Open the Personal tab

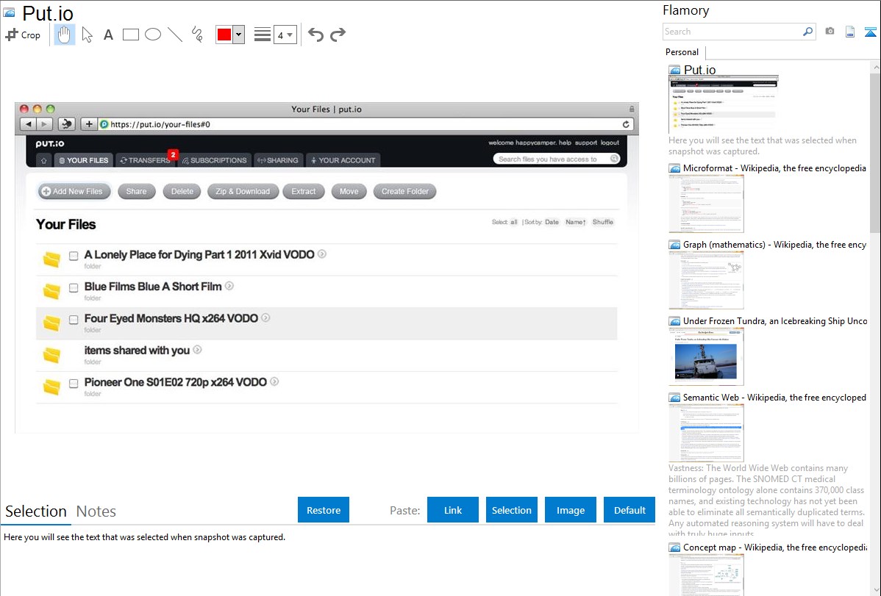tap(682, 52)
